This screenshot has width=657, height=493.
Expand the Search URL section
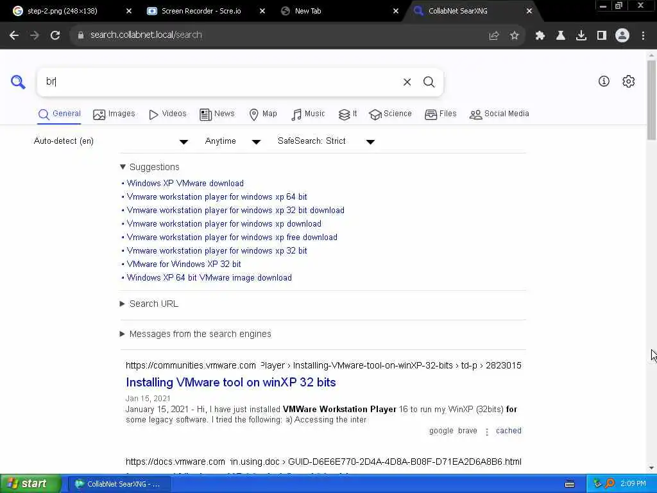click(x=149, y=304)
